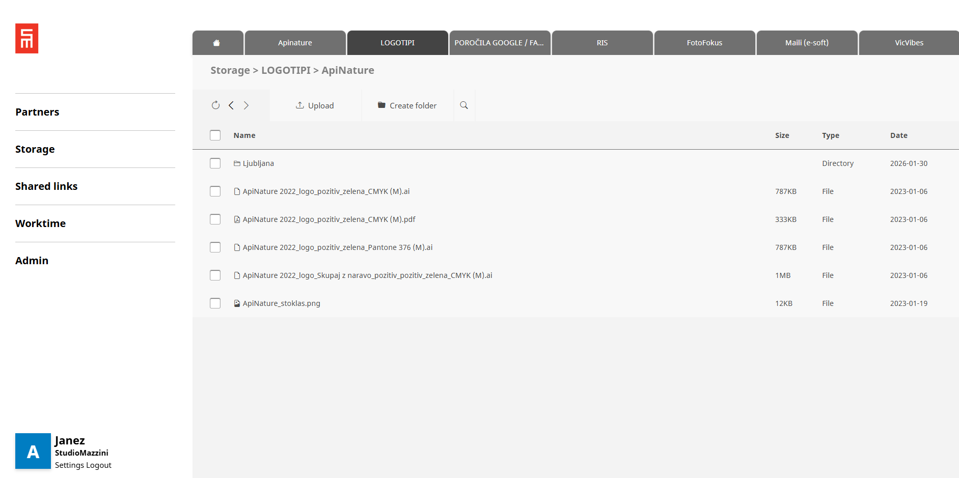Click the 2026-01-30 date cell
Image resolution: width=959 pixels, height=478 pixels.
(x=909, y=163)
